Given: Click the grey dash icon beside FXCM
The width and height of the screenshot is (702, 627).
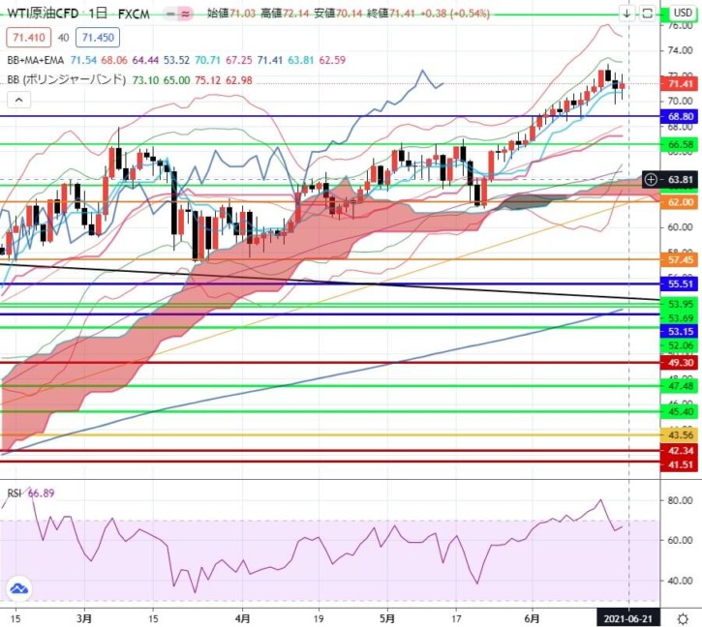Looking at the screenshot, I should click(x=168, y=15).
